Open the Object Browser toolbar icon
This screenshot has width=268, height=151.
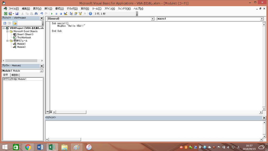pos(80,14)
